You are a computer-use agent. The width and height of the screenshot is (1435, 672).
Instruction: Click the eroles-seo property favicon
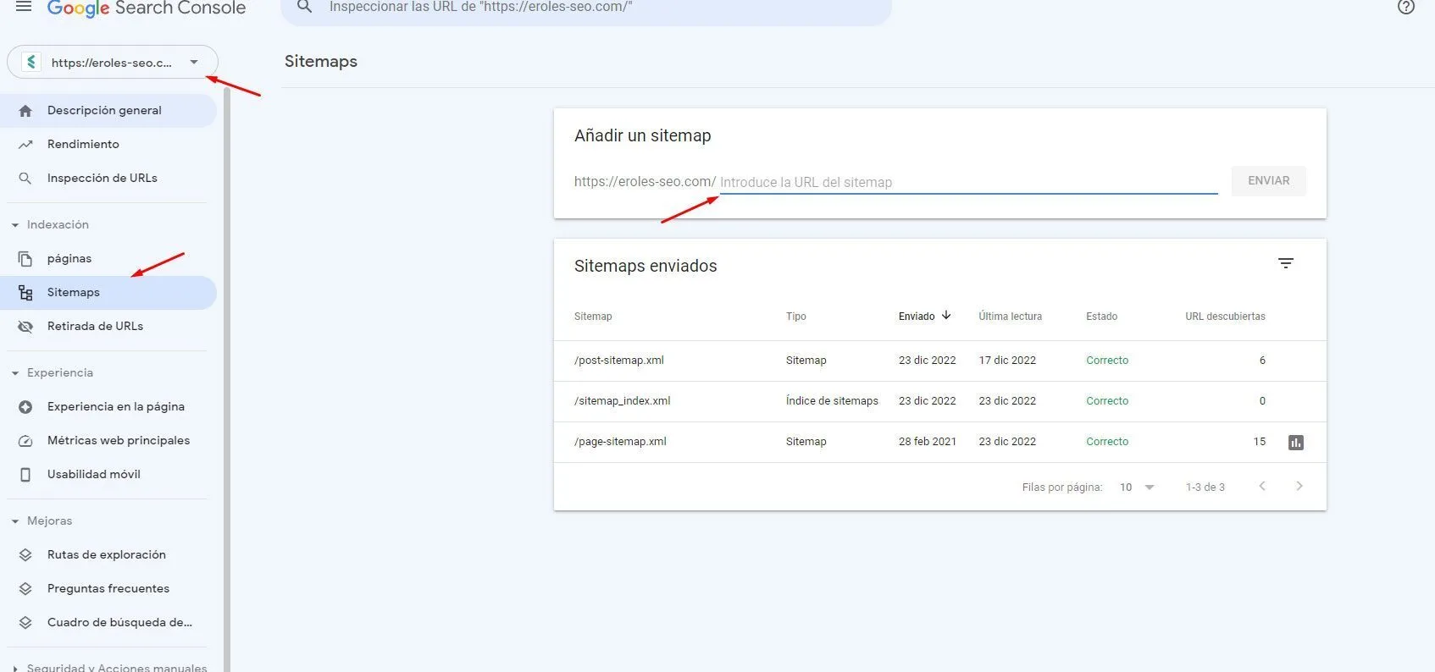[31, 62]
